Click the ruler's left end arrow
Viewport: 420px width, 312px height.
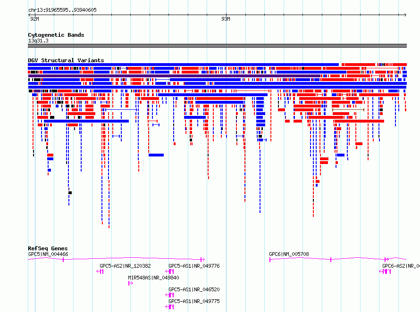click(29, 15)
